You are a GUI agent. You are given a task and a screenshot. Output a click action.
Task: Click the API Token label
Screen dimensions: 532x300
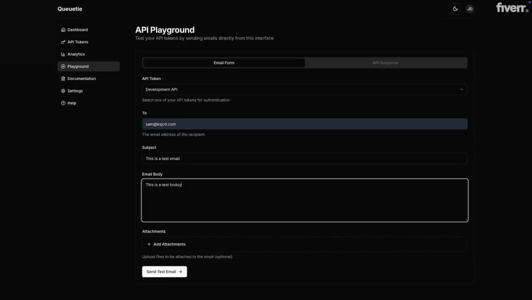[151, 79]
